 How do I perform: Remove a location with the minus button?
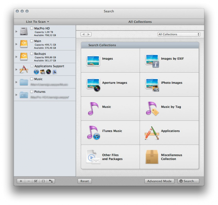click(x=28, y=181)
